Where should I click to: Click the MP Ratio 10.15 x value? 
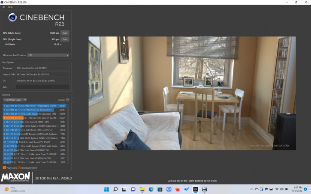tap(57, 45)
